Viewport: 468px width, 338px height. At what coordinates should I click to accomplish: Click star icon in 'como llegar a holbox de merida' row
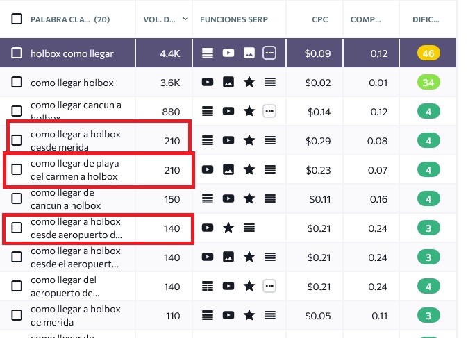pyautogui.click(x=249, y=316)
